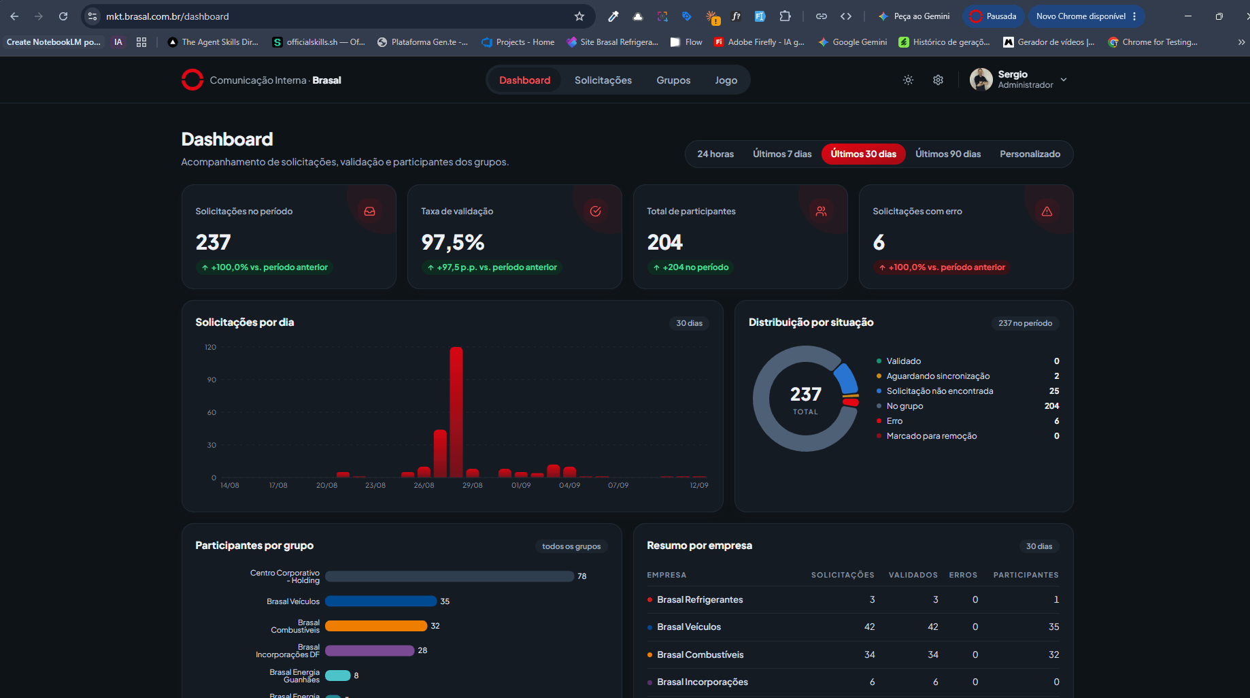The image size is (1250, 698).
Task: Click warning triangle icon on Solicitações com erro card
Action: pos(1047,212)
